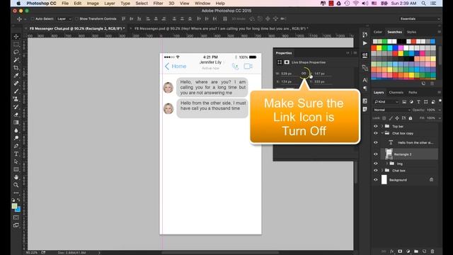The image size is (453, 255).
Task: Switch to the Channels tab
Action: [396, 93]
